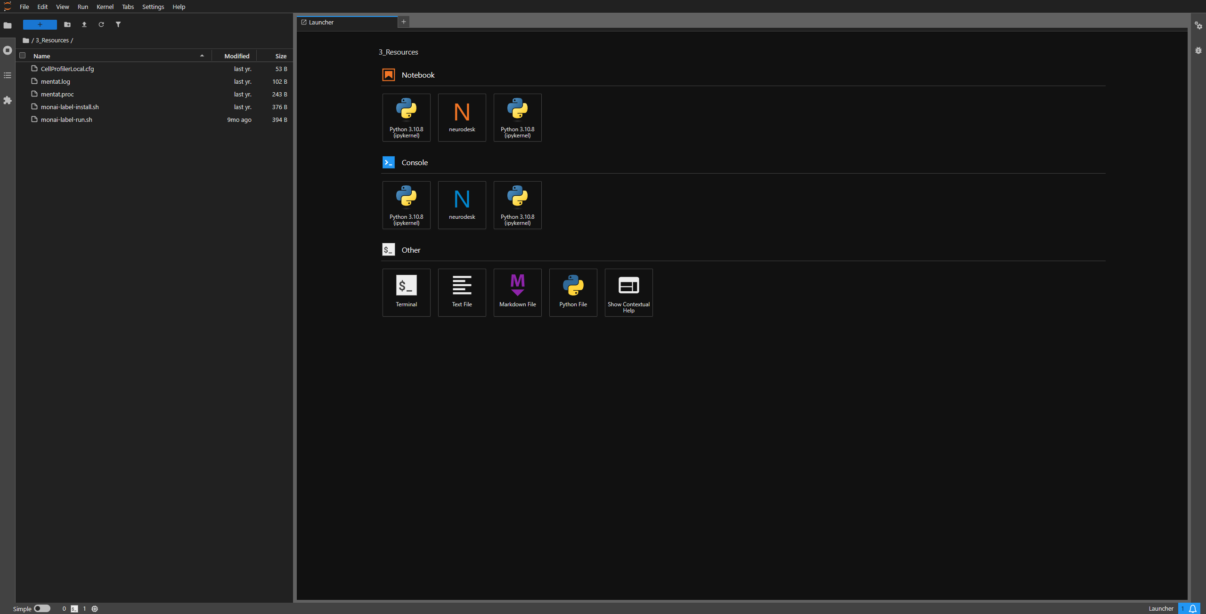
Task: Create a new Markdown File
Action: [x=517, y=292]
